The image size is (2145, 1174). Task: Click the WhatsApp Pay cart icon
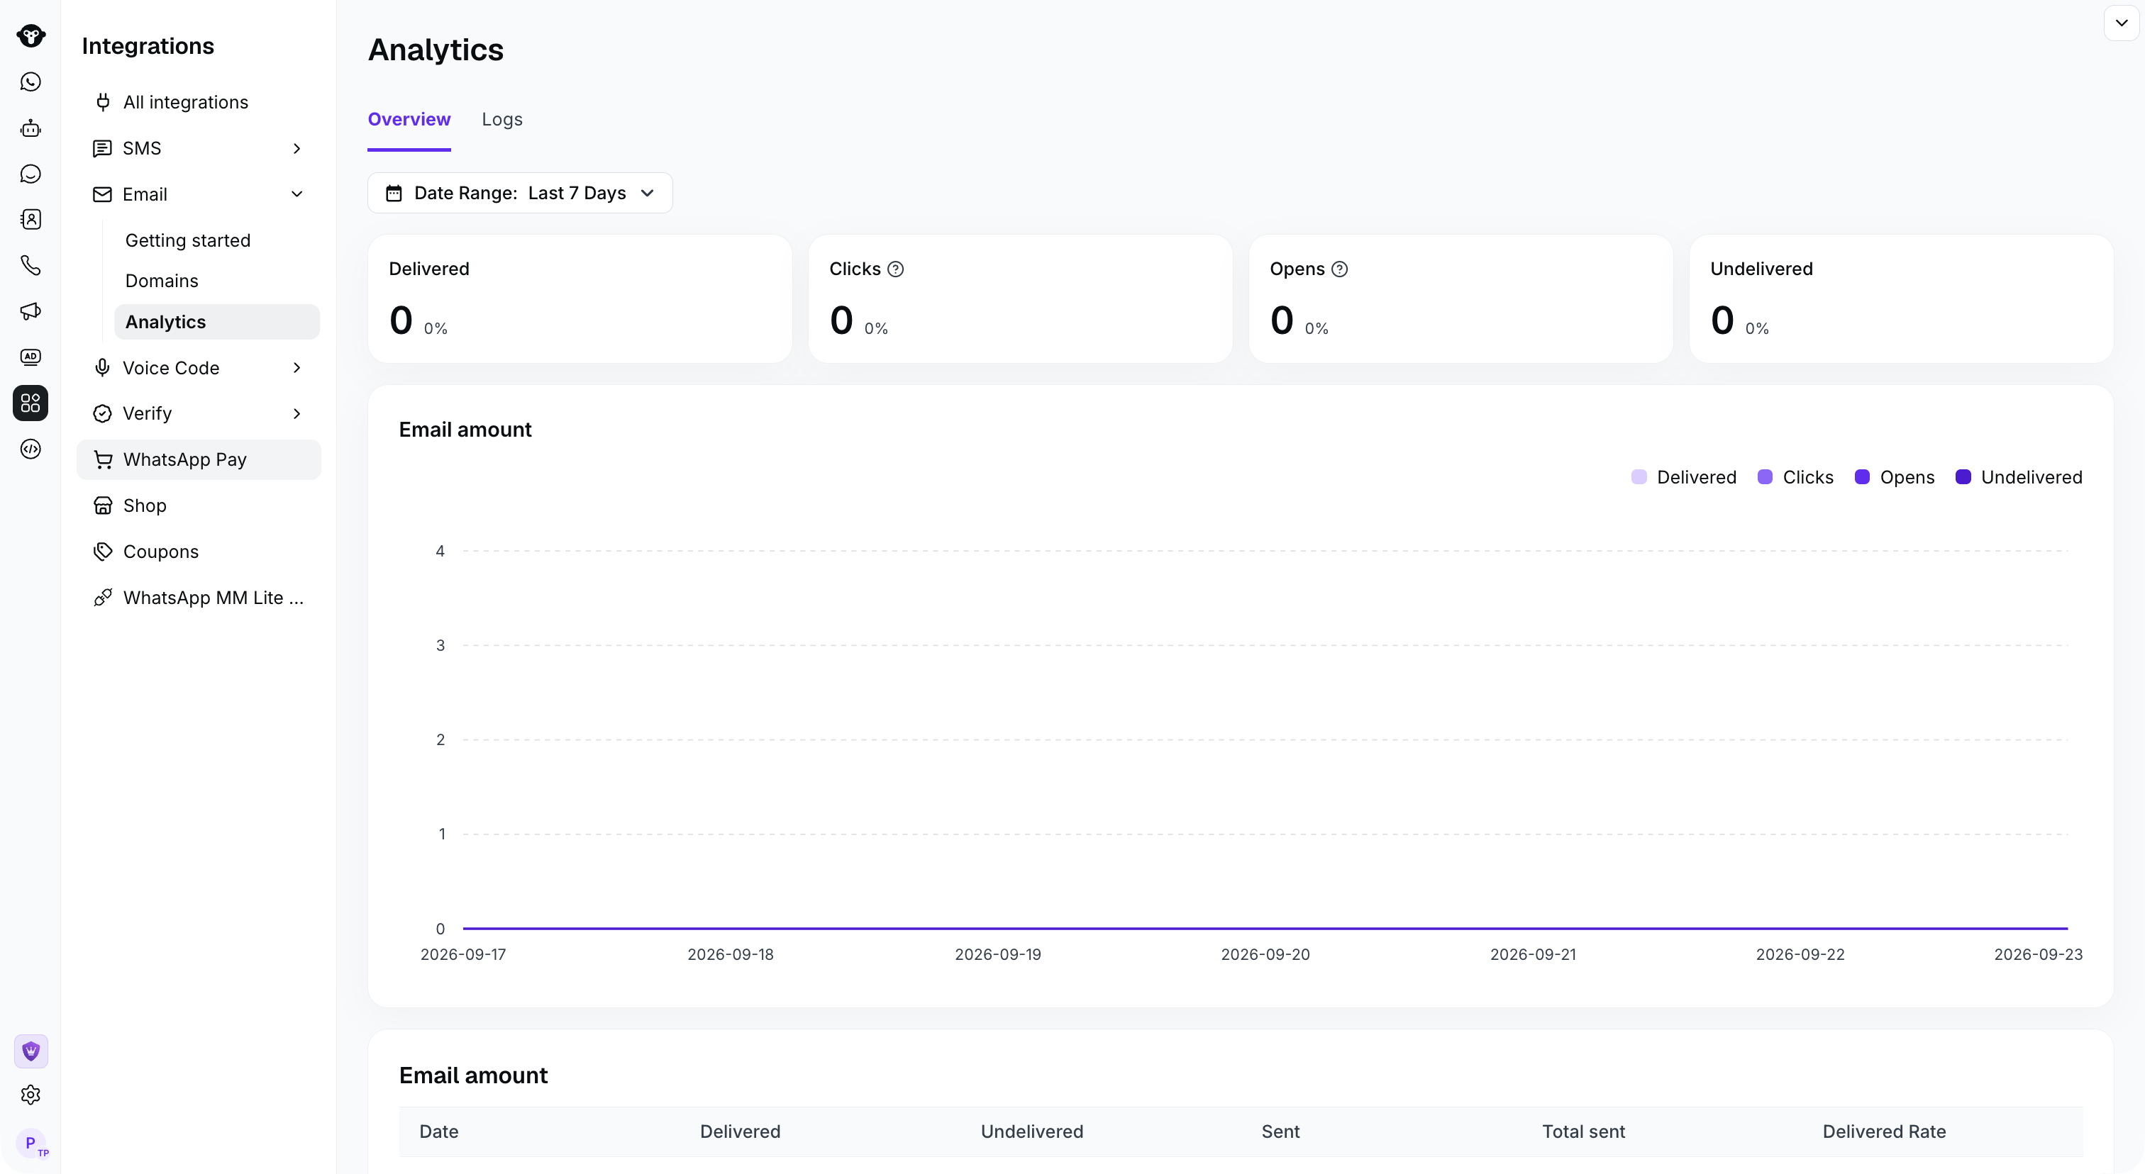(x=104, y=459)
